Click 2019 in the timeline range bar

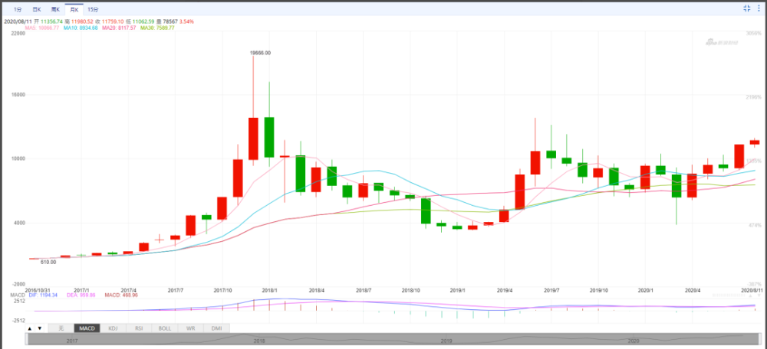point(446,340)
